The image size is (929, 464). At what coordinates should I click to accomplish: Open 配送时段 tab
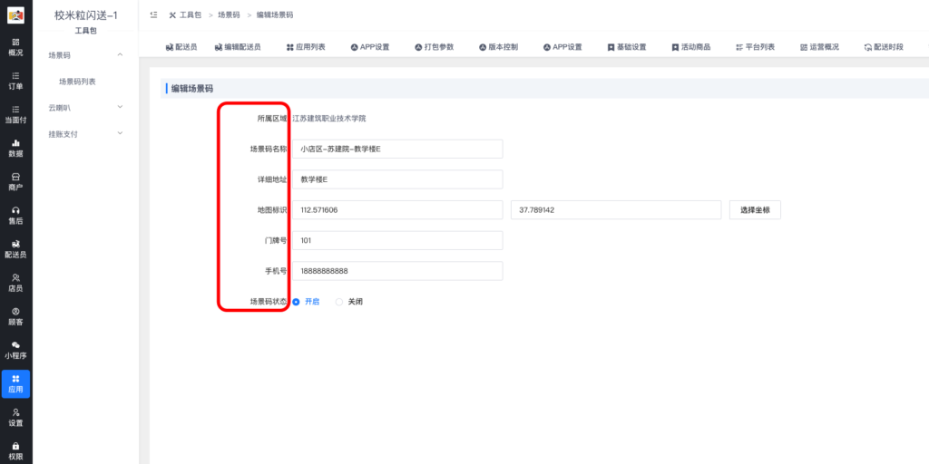click(x=884, y=47)
